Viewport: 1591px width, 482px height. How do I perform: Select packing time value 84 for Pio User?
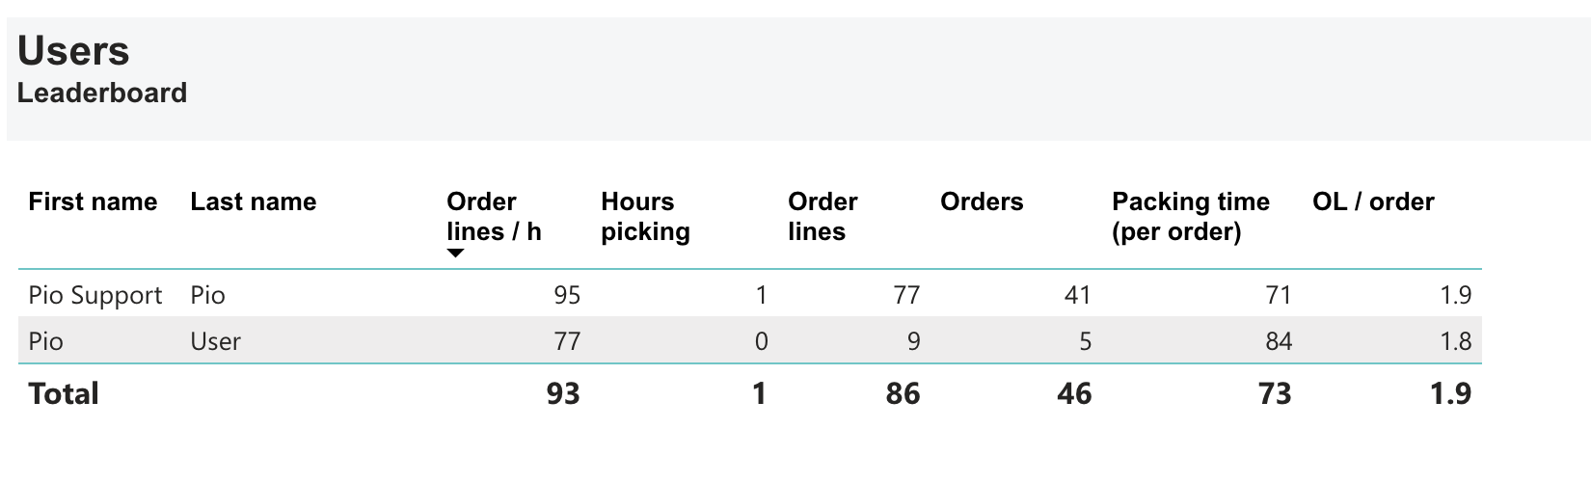1278,341
